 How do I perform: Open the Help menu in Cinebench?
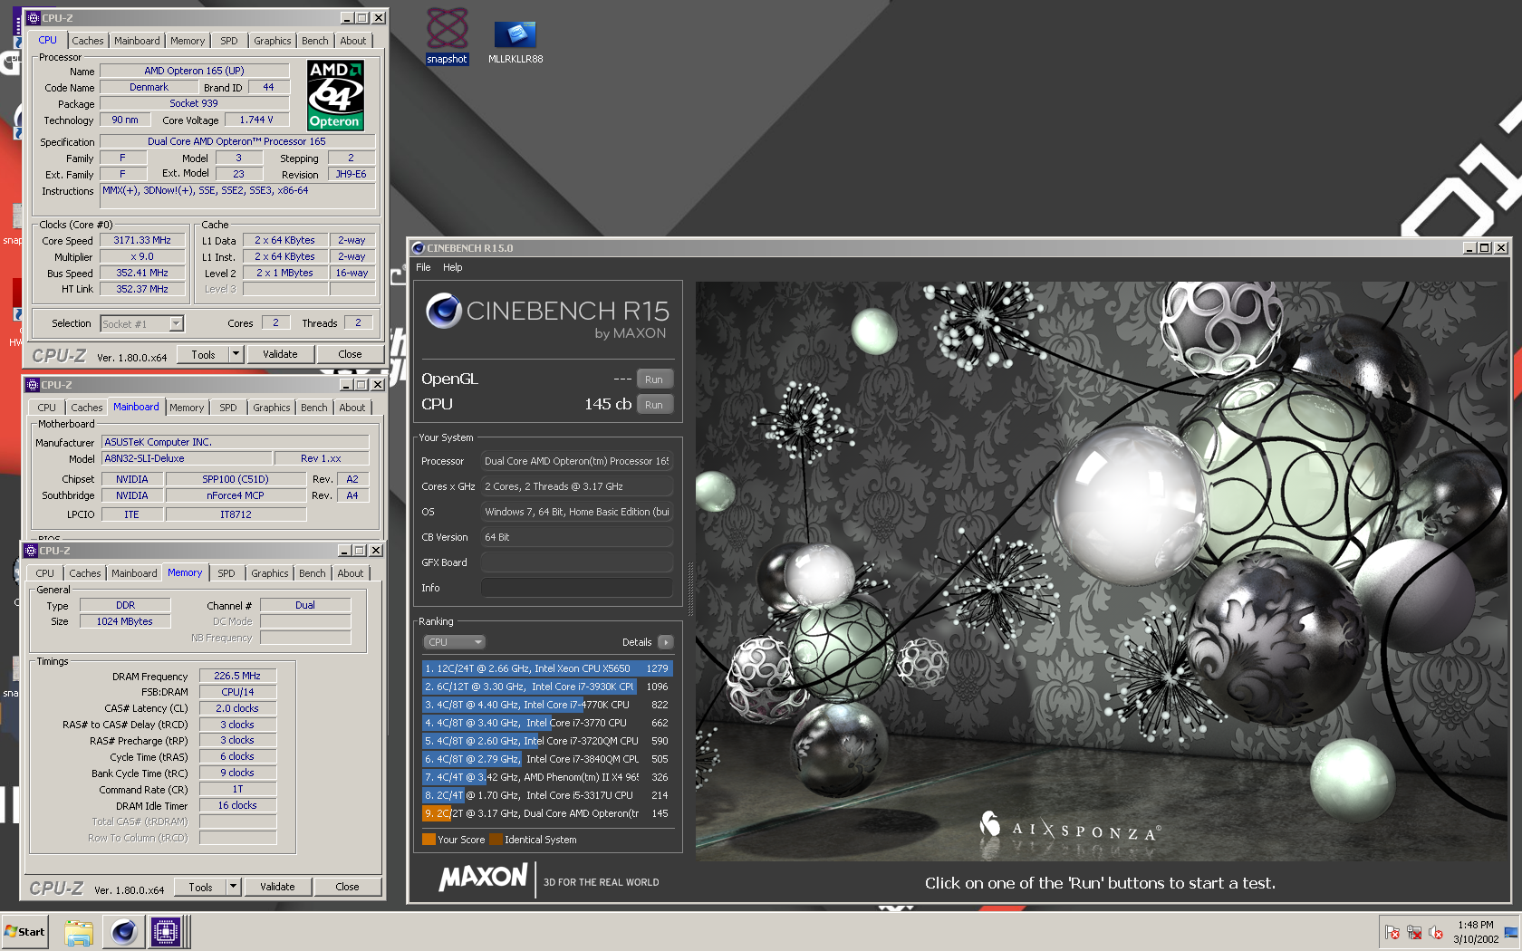(x=453, y=267)
